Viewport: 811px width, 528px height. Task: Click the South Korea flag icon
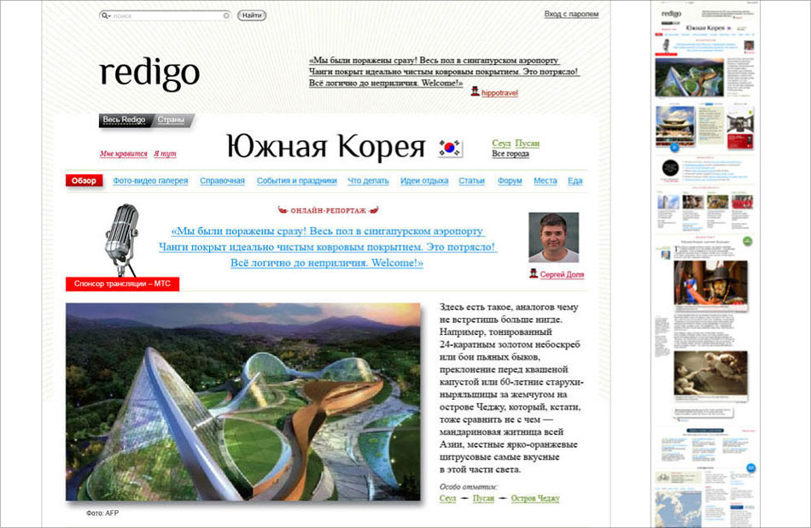[449, 147]
